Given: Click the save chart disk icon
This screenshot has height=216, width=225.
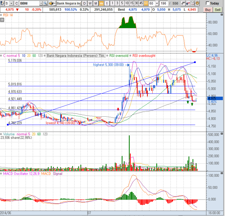Looking at the screenshot, I should click(192, 3).
